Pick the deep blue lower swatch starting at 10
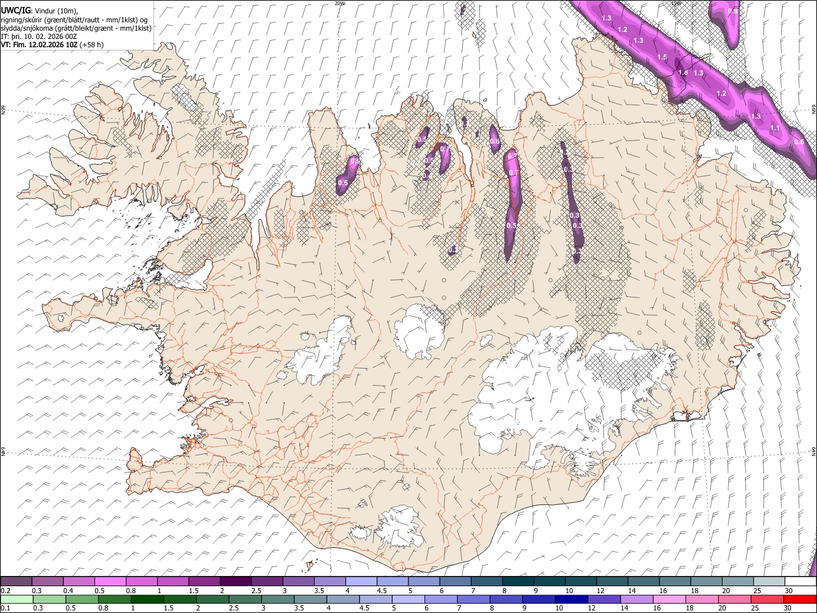 click(571, 599)
